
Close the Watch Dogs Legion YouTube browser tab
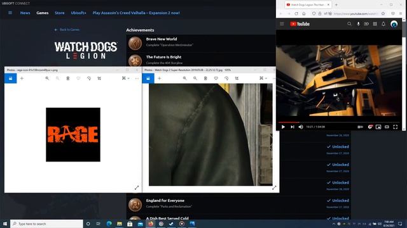click(x=328, y=4)
